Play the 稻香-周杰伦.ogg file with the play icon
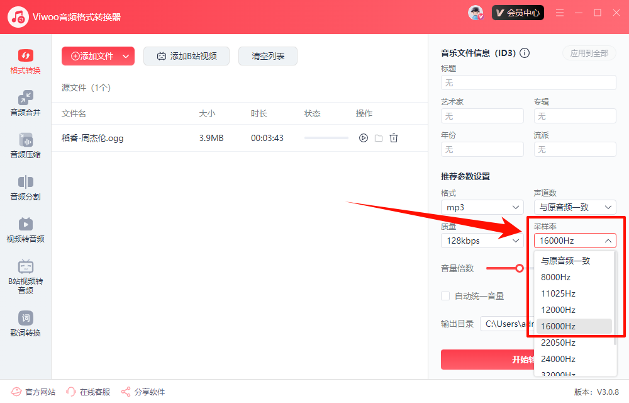The width and height of the screenshot is (629, 403). pyautogui.click(x=363, y=137)
